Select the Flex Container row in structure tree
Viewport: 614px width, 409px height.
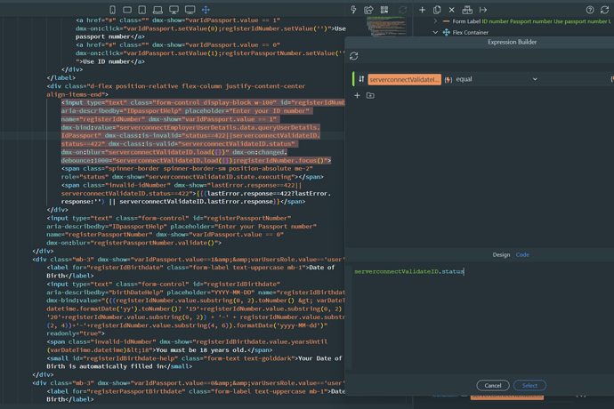point(465,32)
